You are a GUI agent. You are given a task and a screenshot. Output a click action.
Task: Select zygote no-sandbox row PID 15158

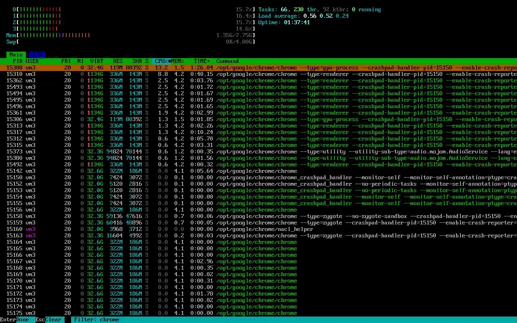click(x=258, y=216)
